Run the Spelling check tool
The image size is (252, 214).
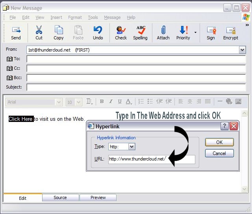pyautogui.click(x=140, y=33)
